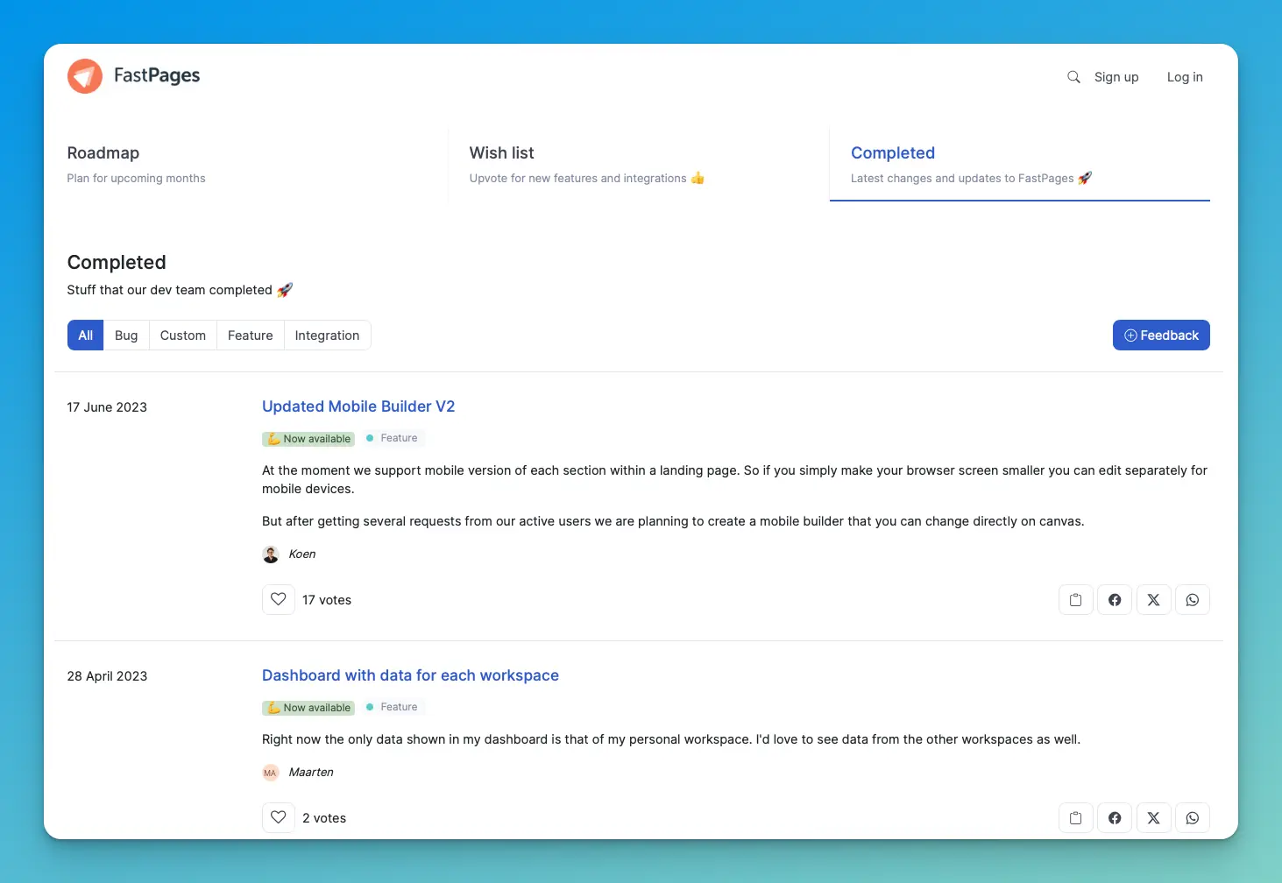1282x883 pixels.
Task: Filter completed items by Integration
Action: click(x=327, y=336)
